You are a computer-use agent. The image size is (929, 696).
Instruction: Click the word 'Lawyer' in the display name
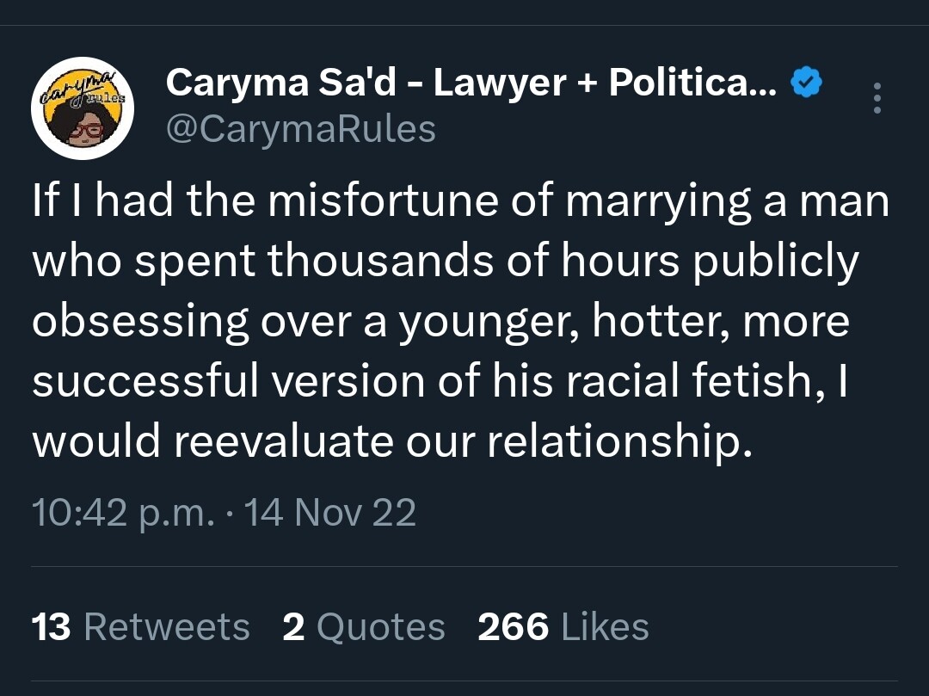pos(499,83)
